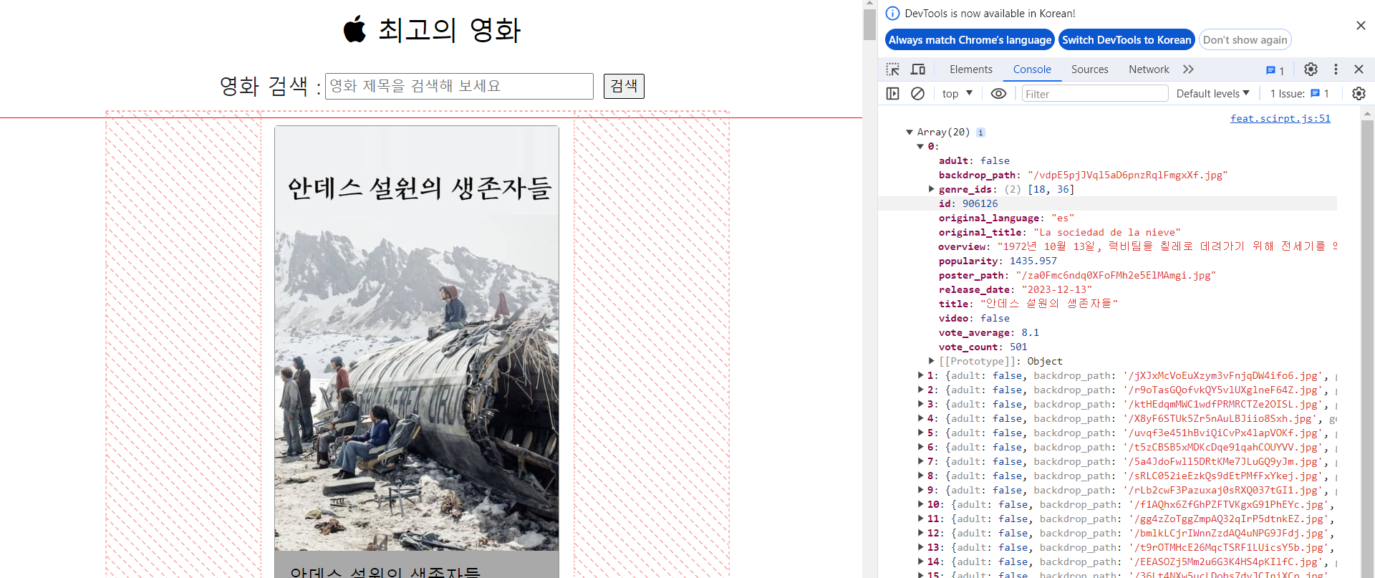The image size is (1375, 578).
Task: Expand array item 1
Action: point(921,375)
